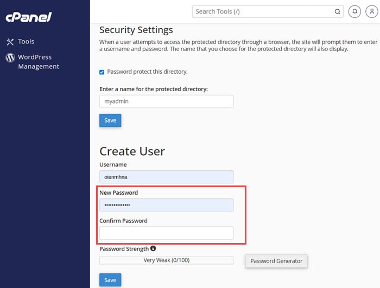
Task: Click Save at the bottom of Create User
Action: tap(110, 280)
